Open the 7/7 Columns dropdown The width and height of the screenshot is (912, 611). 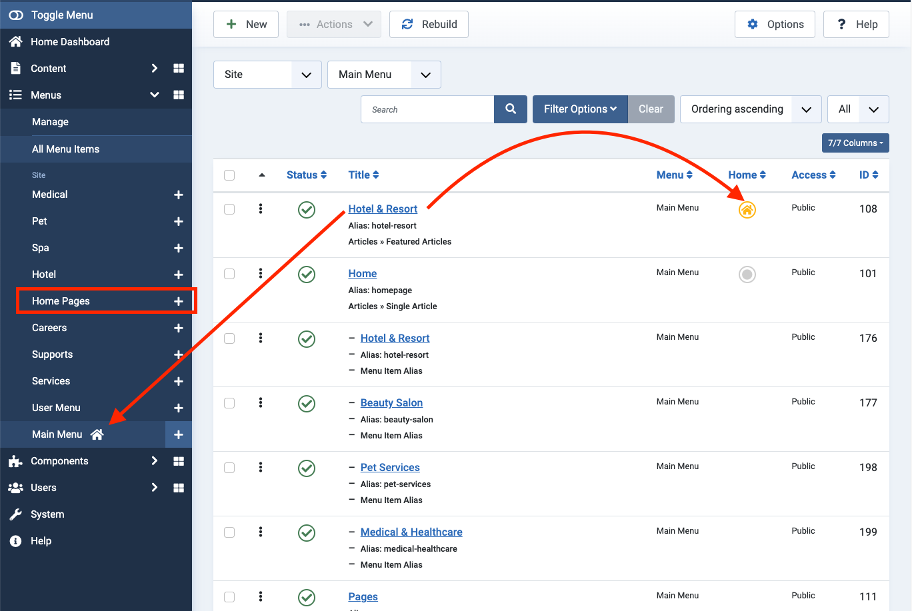tap(855, 143)
